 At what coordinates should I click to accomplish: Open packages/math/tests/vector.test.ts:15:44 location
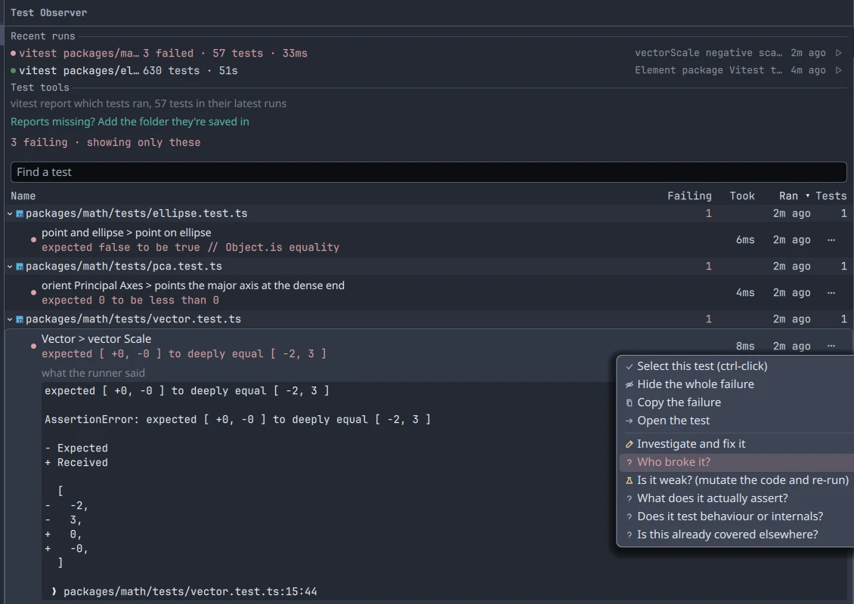pyautogui.click(x=190, y=591)
